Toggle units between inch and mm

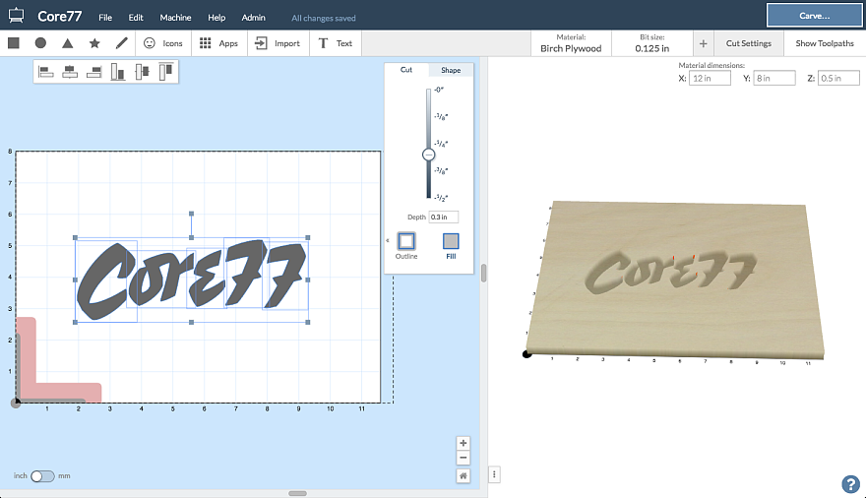tap(42, 475)
